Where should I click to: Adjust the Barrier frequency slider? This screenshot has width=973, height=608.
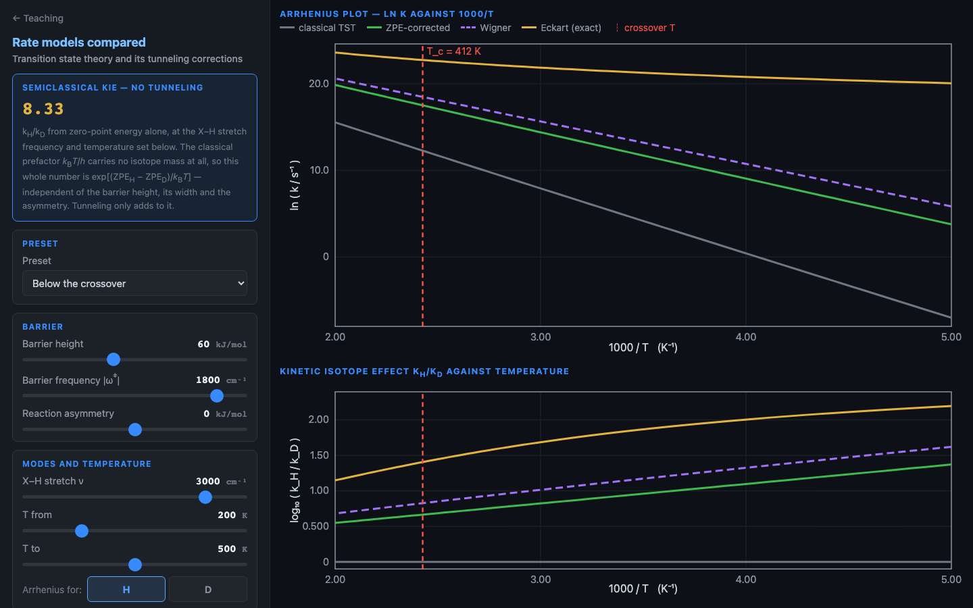(x=134, y=396)
